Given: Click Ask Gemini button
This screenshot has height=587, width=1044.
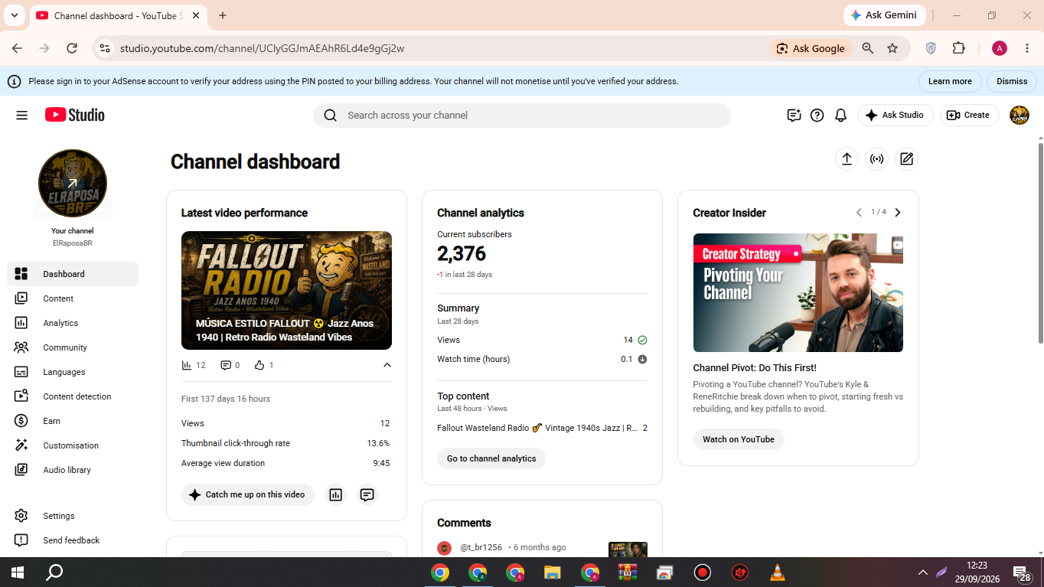Looking at the screenshot, I should pos(885,15).
